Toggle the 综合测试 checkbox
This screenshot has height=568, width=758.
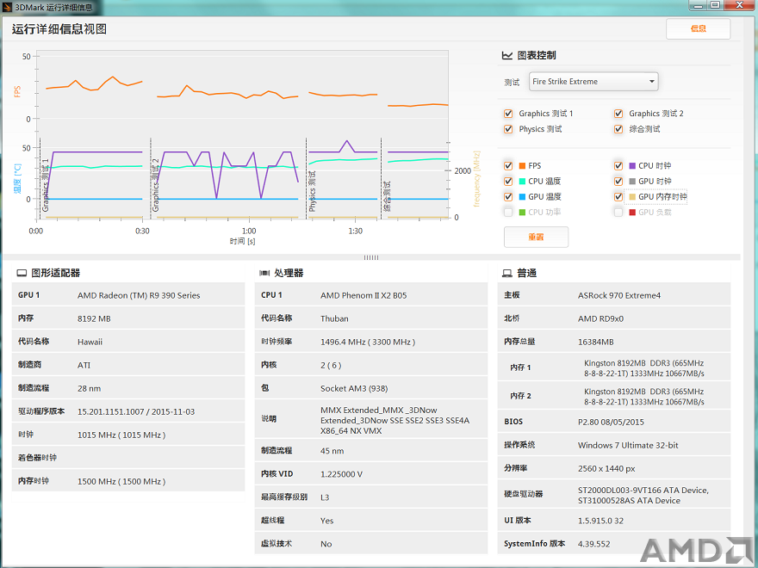click(x=618, y=129)
